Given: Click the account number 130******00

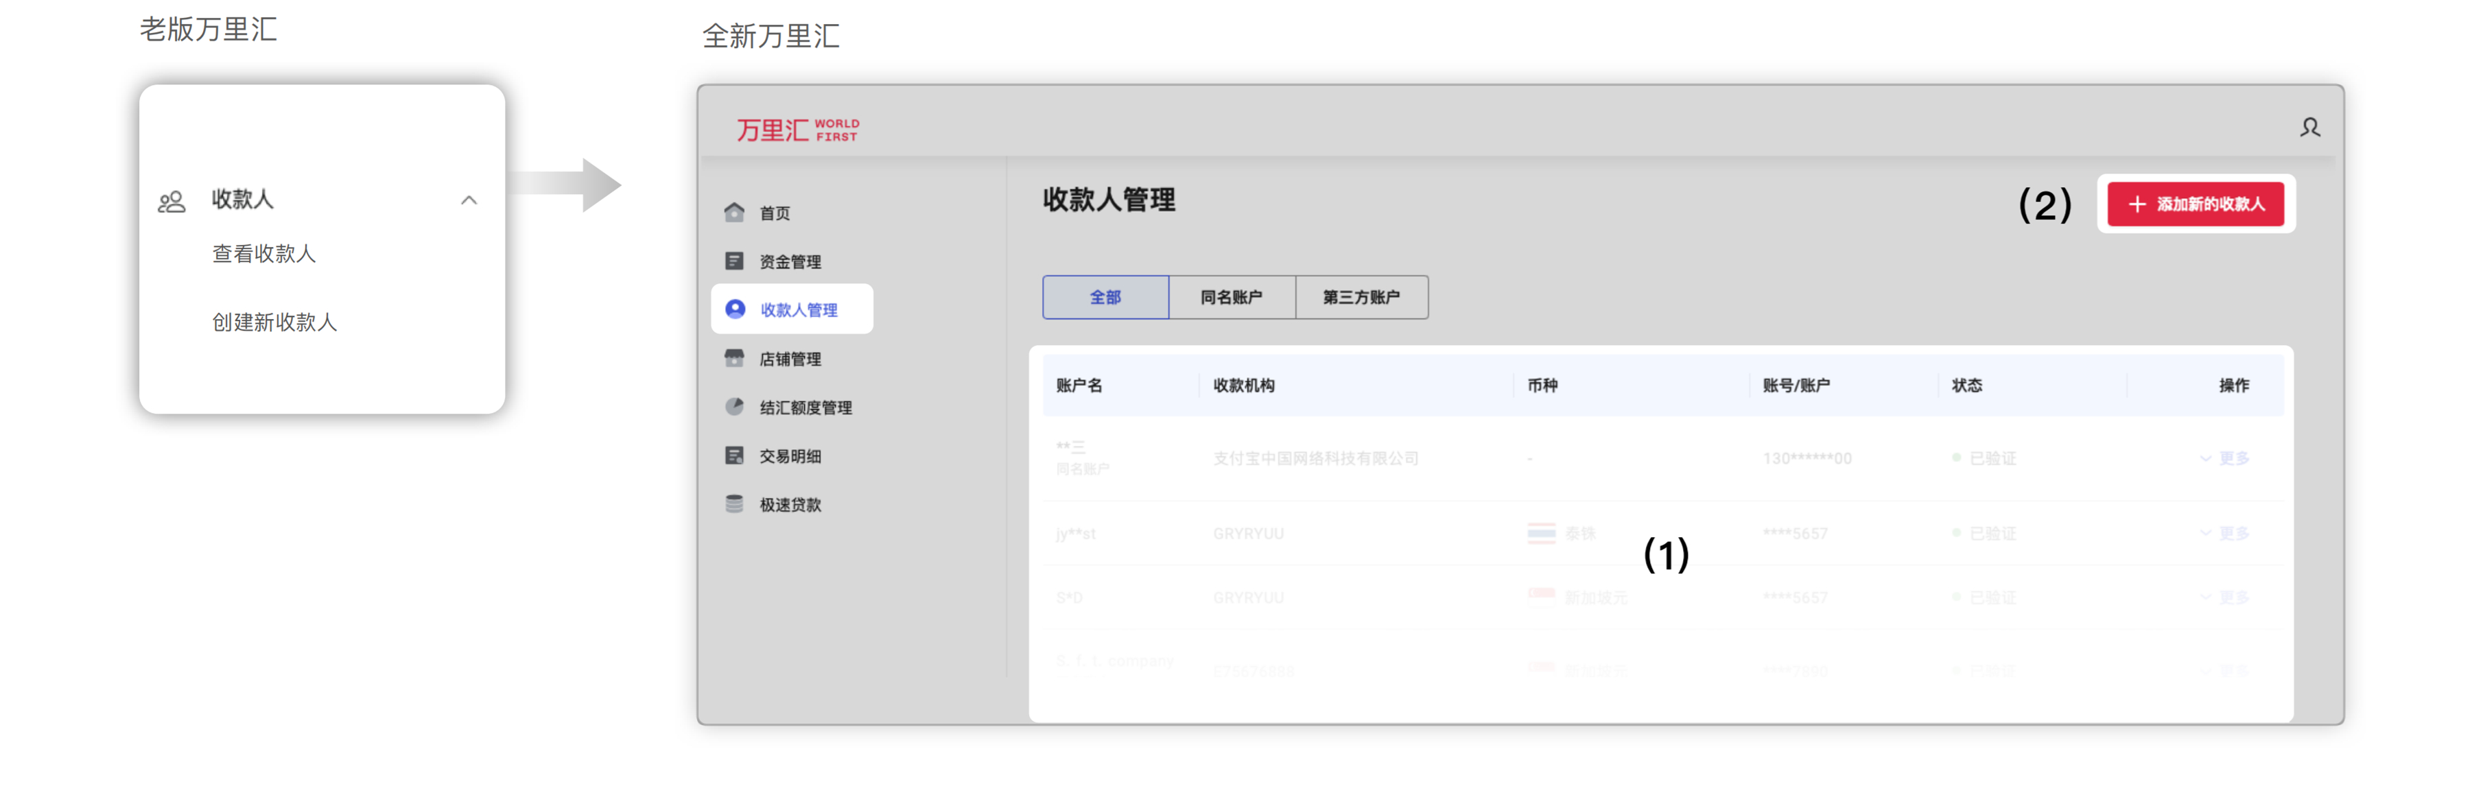Looking at the screenshot, I should 1807,459.
